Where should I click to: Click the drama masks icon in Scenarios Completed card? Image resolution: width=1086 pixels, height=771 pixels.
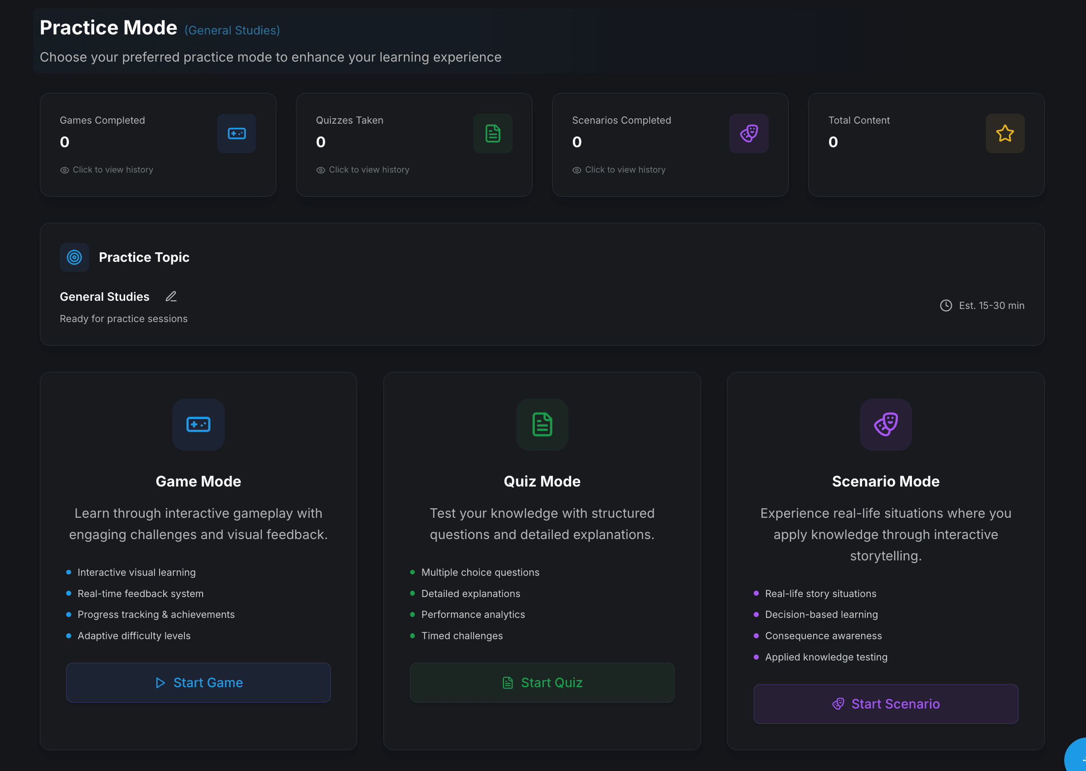pos(749,133)
